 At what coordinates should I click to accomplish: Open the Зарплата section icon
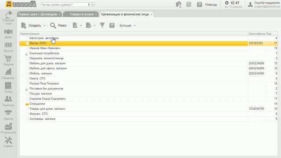tap(8, 99)
